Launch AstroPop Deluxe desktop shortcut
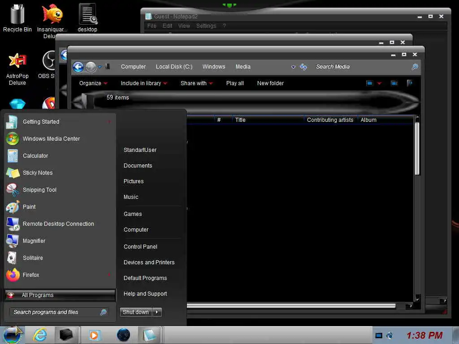The height and width of the screenshot is (344, 459). [x=17, y=69]
